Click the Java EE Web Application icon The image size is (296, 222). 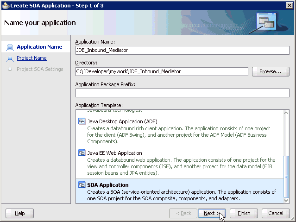click(82, 153)
